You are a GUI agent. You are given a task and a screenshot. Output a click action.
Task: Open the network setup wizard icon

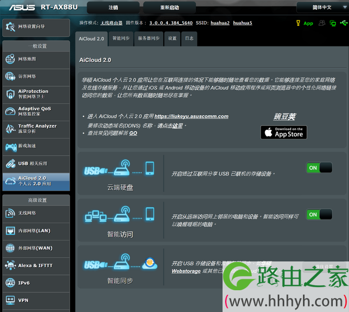(10, 27)
